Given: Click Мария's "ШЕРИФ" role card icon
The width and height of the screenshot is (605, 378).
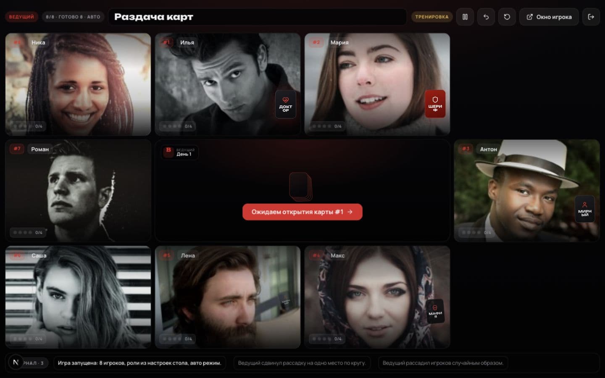Looking at the screenshot, I should (435, 104).
